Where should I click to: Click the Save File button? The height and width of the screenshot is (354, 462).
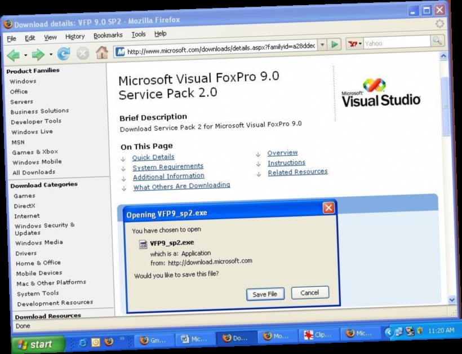[x=265, y=294]
